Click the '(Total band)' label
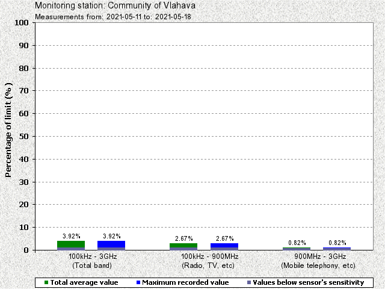 92,266
